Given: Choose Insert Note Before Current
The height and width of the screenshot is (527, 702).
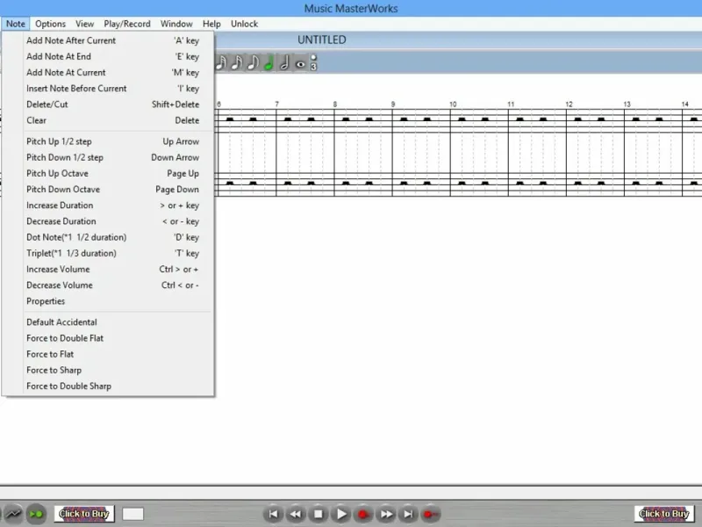Looking at the screenshot, I should tap(108, 89).
